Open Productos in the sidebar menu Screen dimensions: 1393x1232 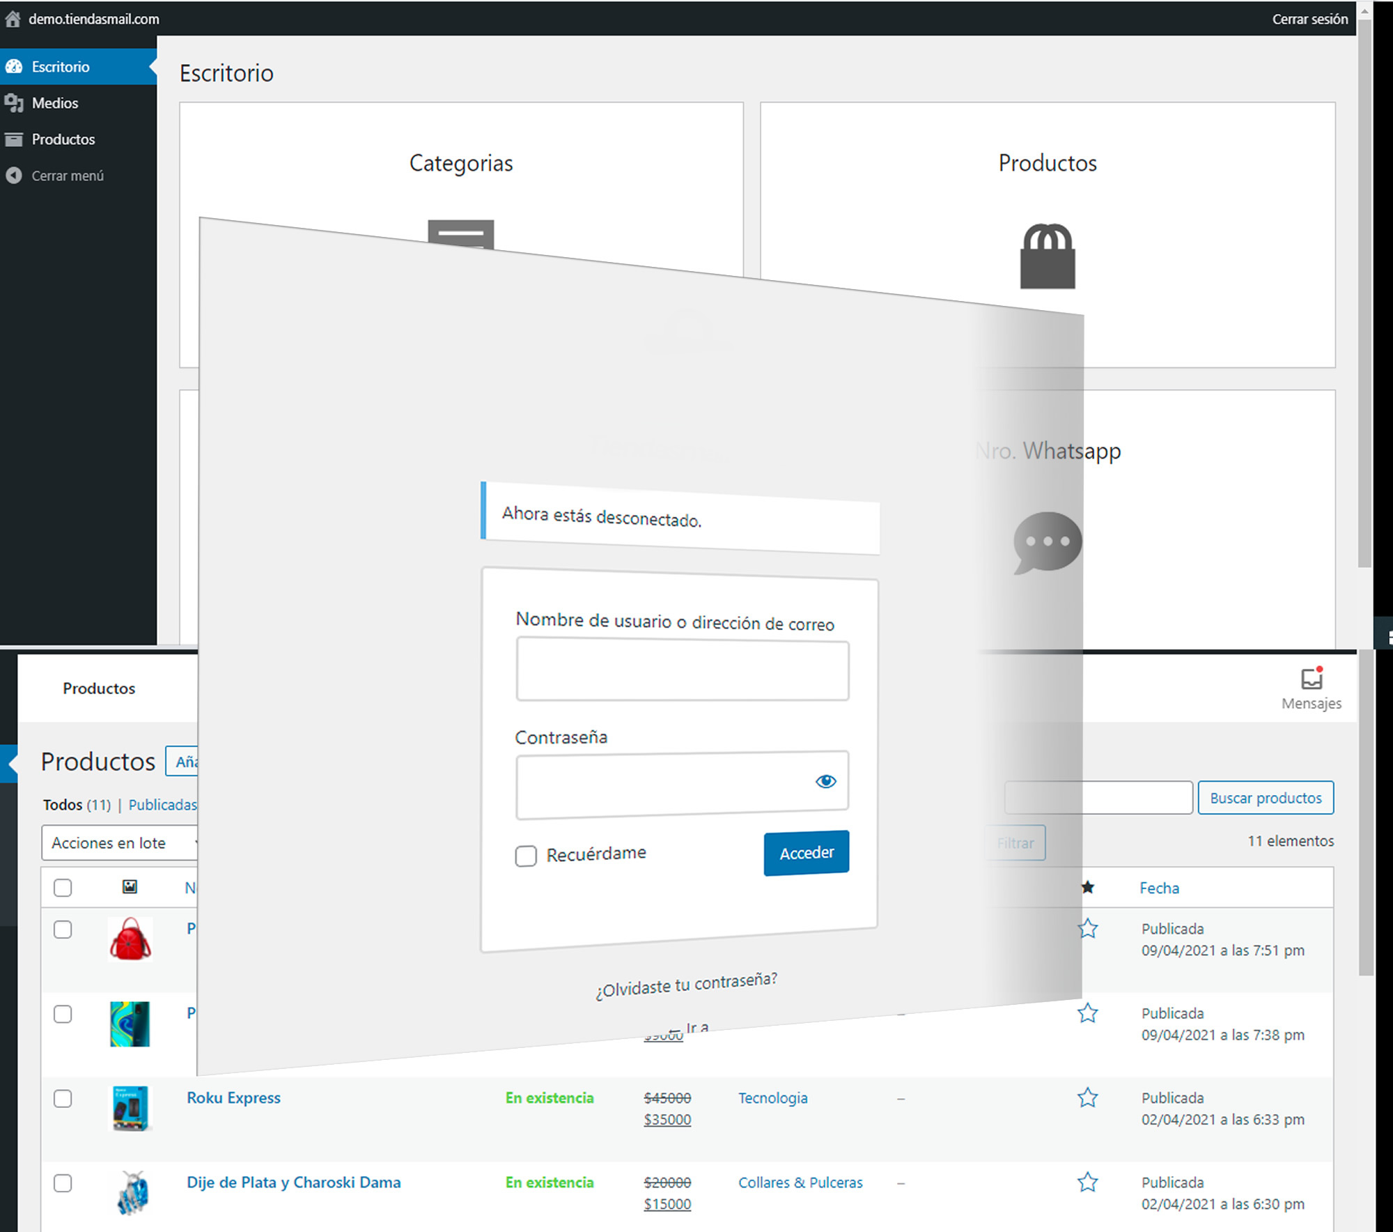(63, 139)
